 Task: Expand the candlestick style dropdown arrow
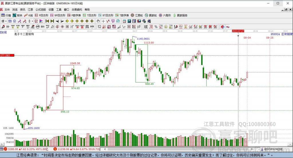pos(32,21)
